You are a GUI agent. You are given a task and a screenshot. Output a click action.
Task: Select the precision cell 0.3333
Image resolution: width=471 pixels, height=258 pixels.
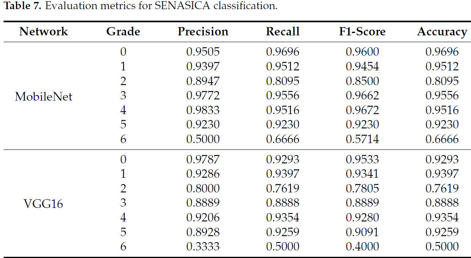(x=203, y=246)
